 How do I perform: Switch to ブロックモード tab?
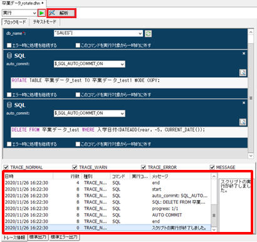coord(14,22)
